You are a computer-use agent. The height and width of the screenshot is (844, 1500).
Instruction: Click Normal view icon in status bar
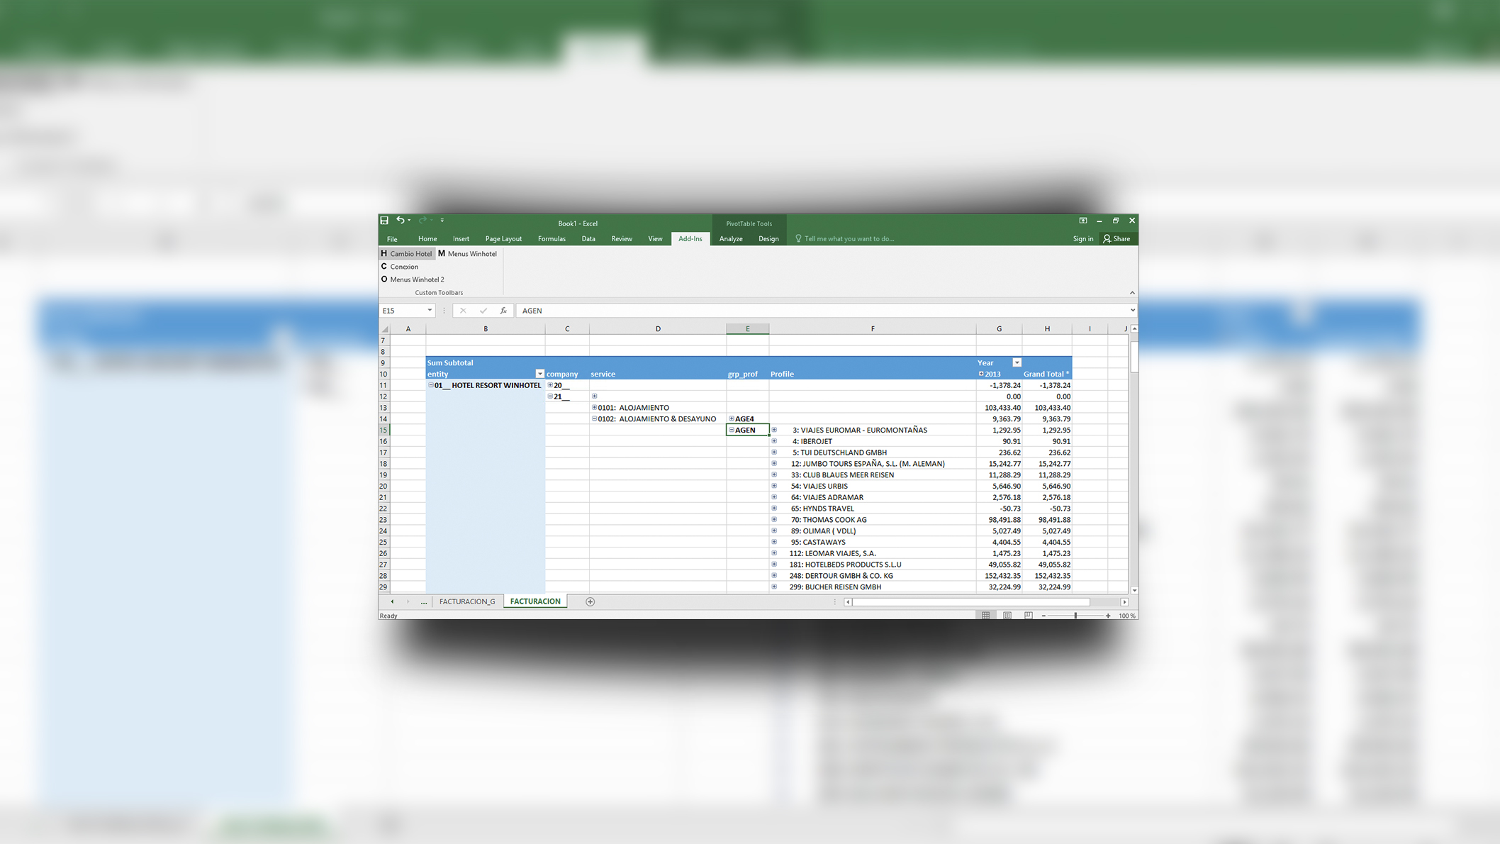(x=985, y=616)
